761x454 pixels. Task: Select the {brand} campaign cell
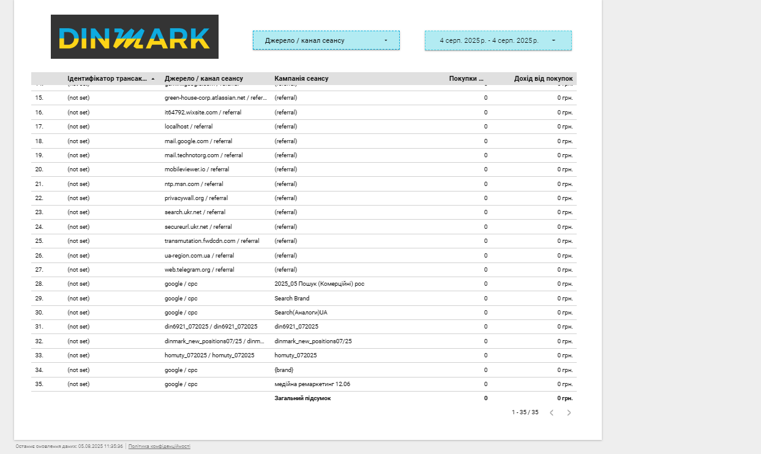284,370
